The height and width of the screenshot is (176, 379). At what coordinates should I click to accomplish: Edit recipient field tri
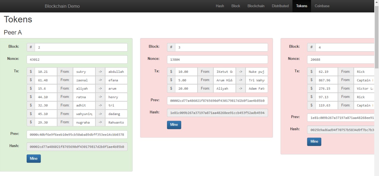tap(116, 106)
